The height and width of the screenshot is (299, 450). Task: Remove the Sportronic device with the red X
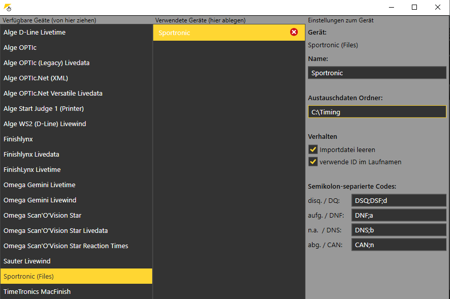click(x=294, y=32)
